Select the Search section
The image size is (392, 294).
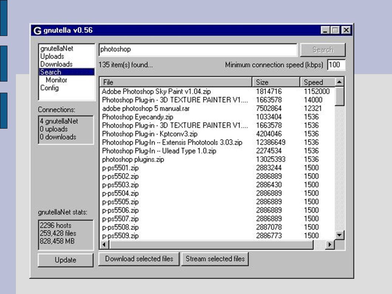(x=67, y=72)
